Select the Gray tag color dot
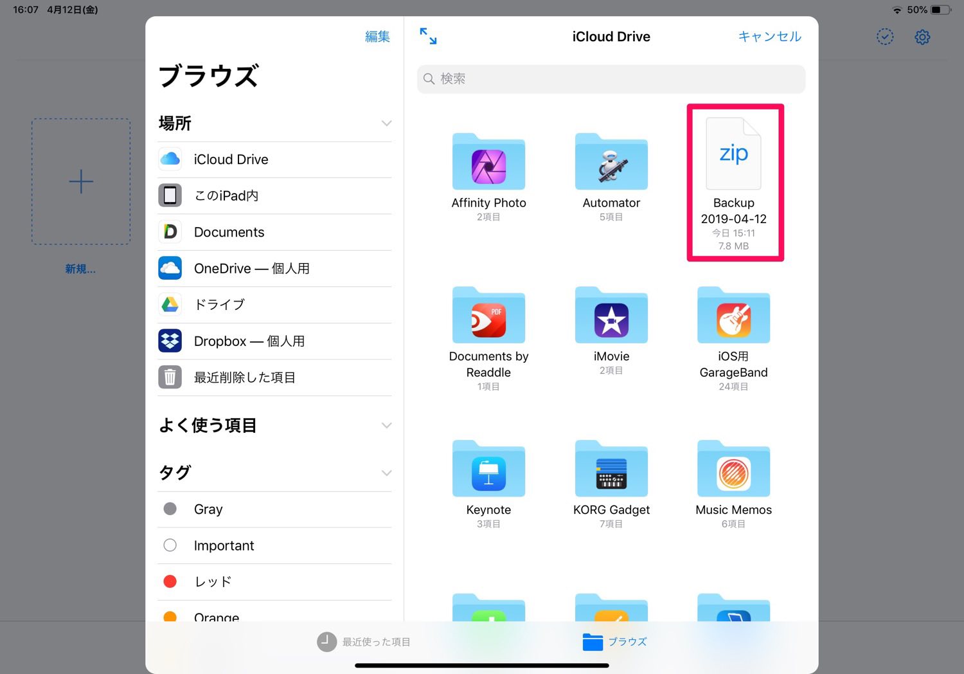The width and height of the screenshot is (964, 674). click(x=170, y=509)
